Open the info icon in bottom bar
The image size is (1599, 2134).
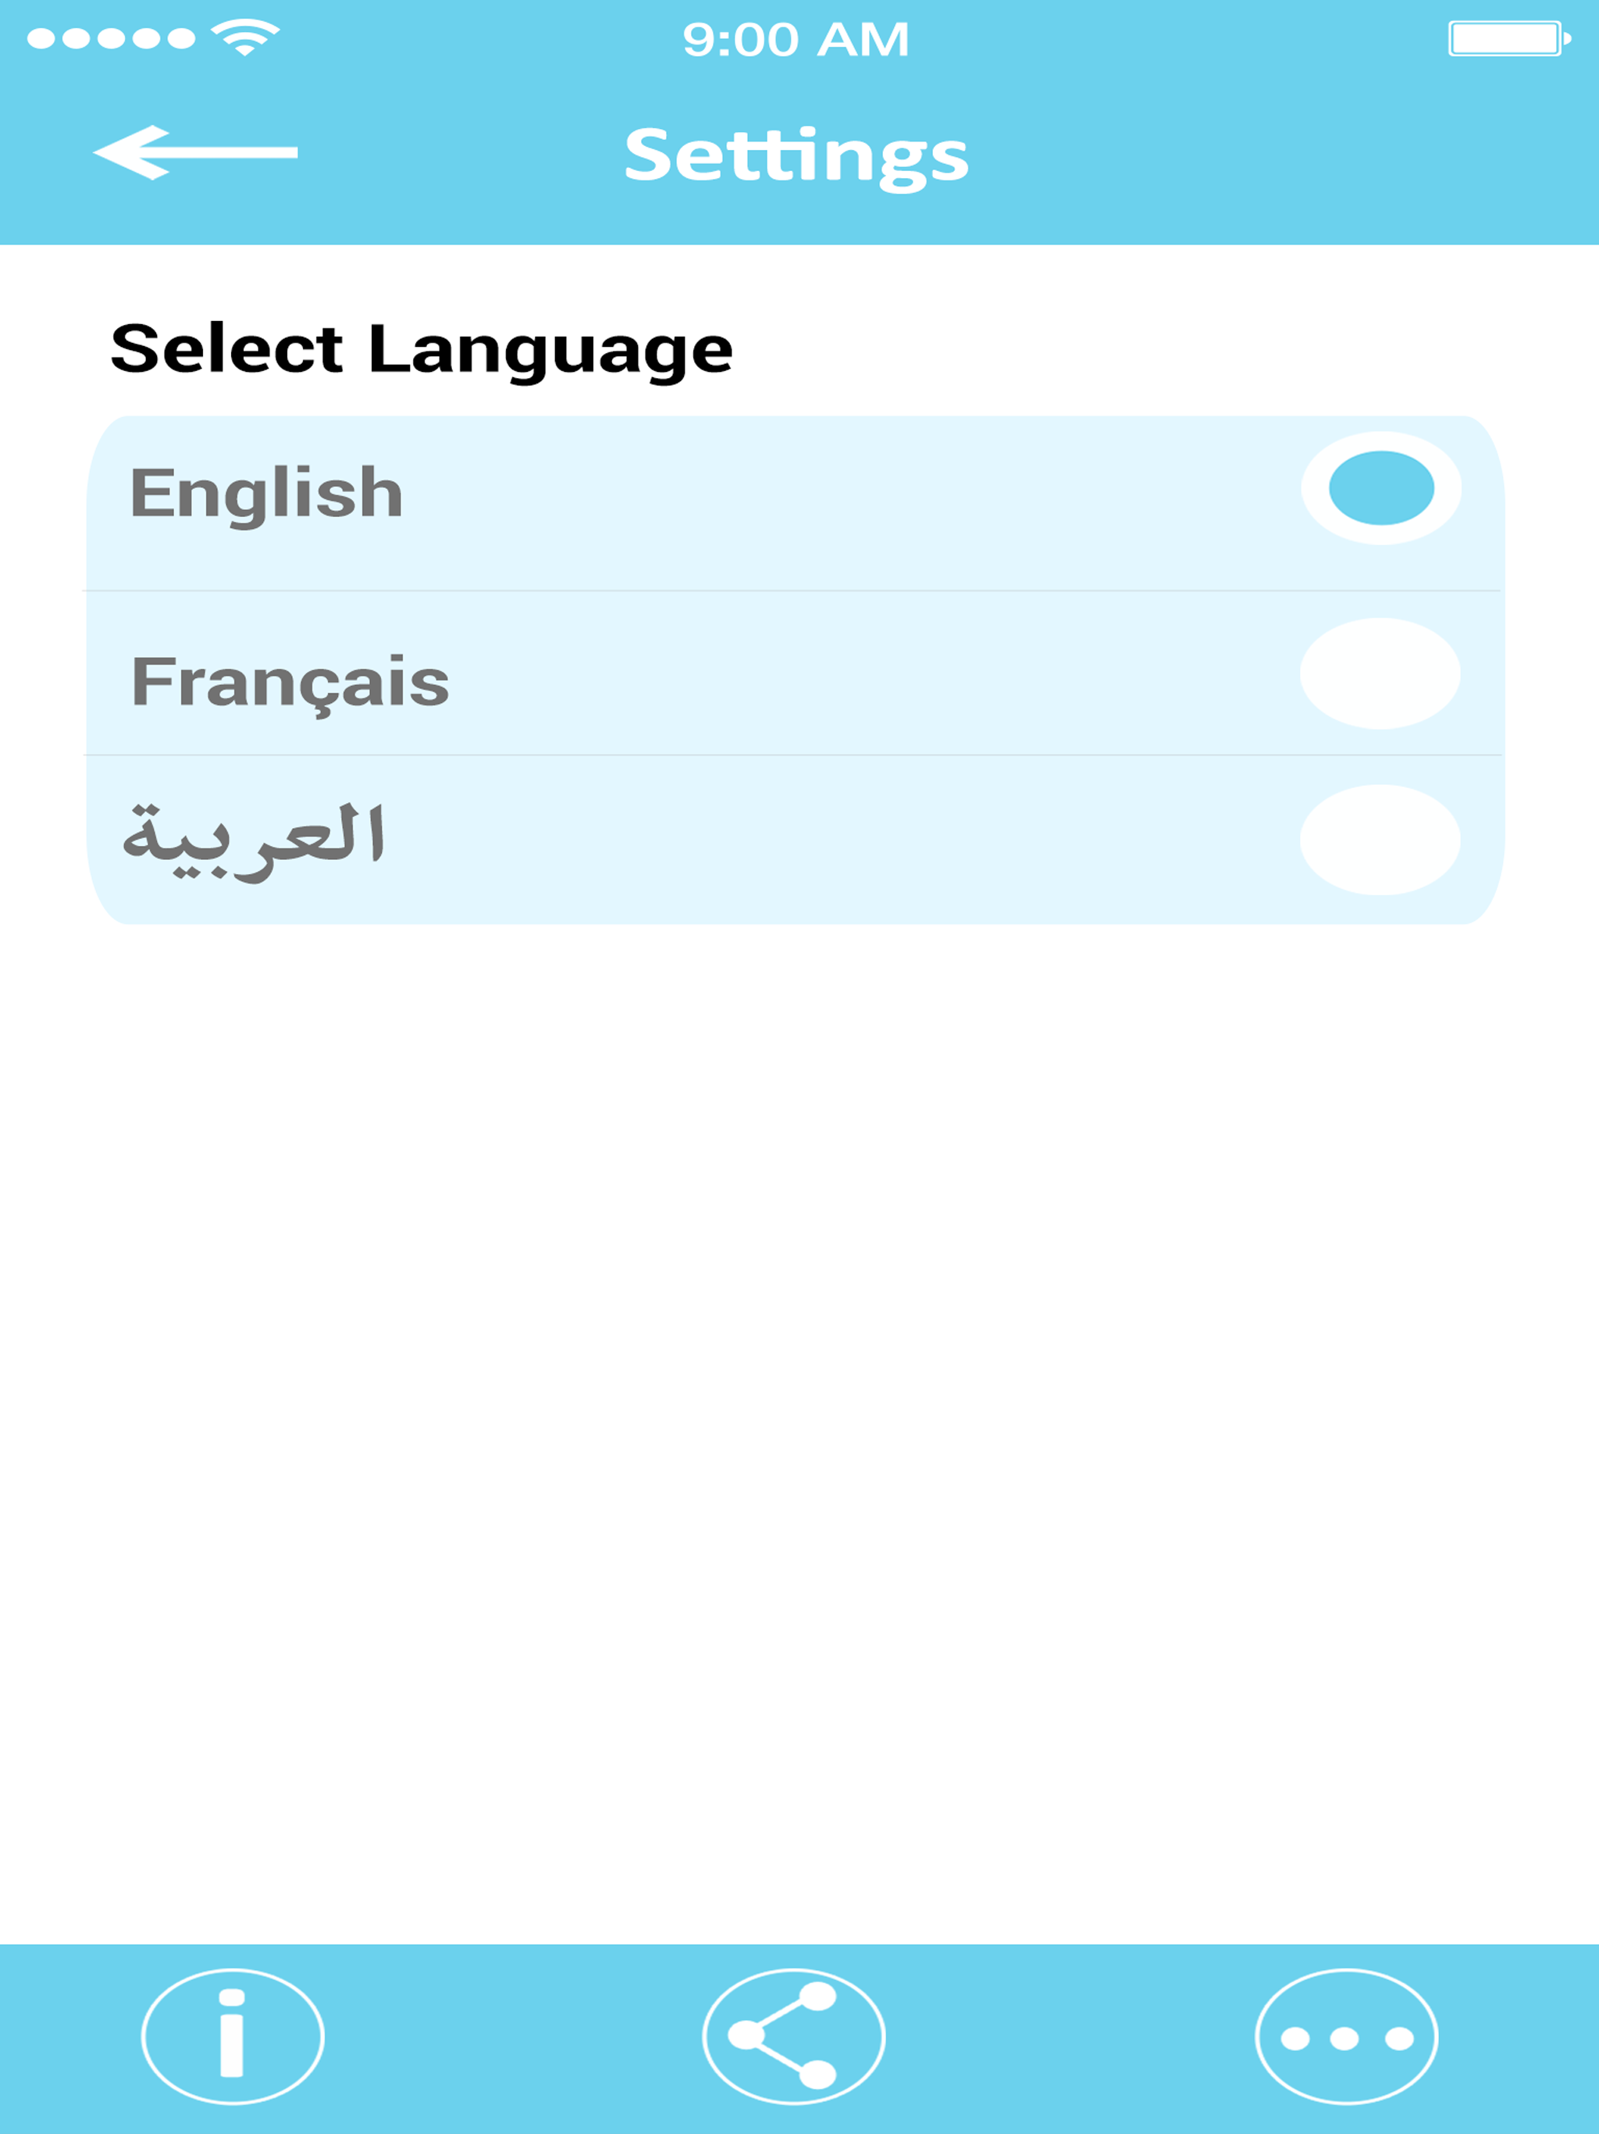[233, 2036]
